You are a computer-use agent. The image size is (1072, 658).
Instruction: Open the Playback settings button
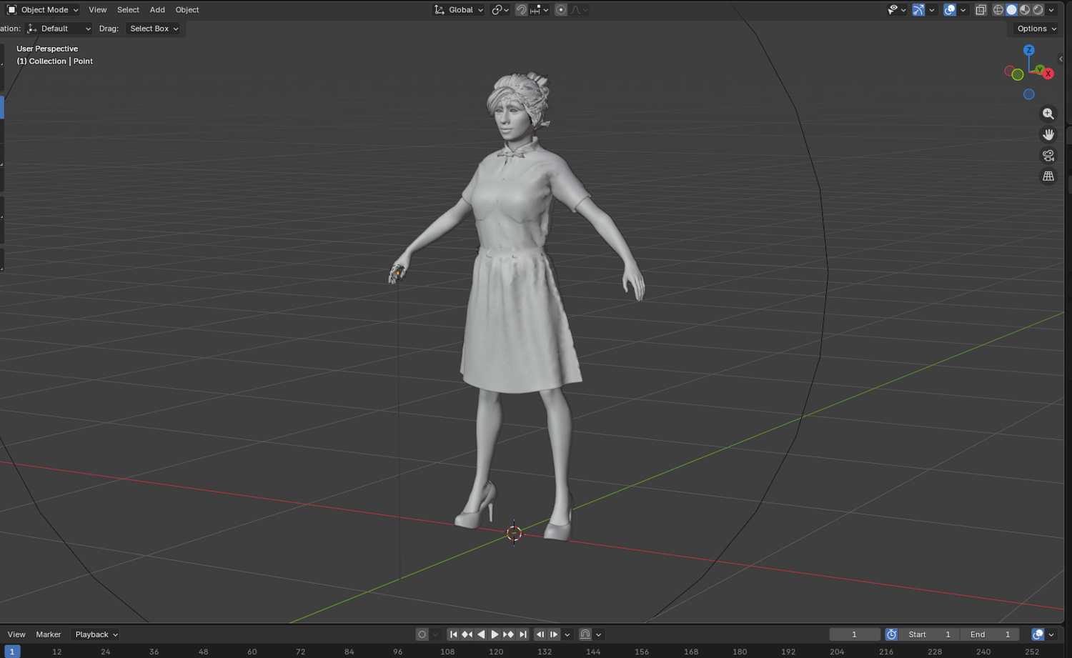click(x=96, y=634)
